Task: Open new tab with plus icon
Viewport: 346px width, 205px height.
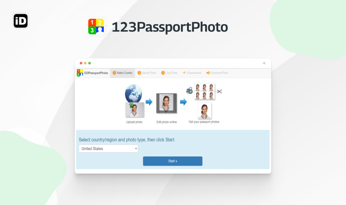Action: click(264, 63)
